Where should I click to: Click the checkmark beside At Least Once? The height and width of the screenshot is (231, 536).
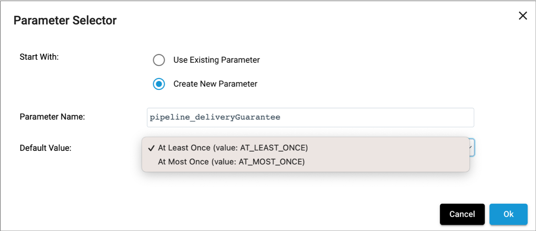click(x=151, y=148)
